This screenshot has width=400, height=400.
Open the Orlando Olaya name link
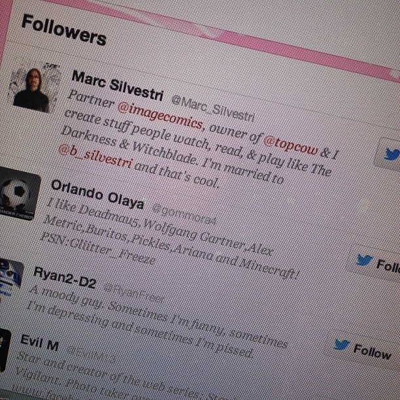pos(97,194)
